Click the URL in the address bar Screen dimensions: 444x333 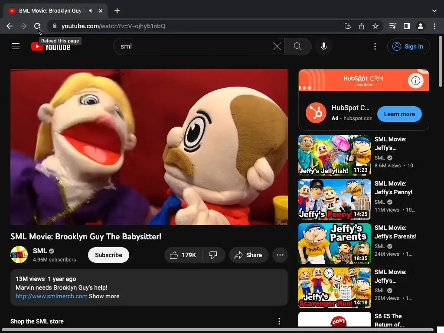(113, 26)
